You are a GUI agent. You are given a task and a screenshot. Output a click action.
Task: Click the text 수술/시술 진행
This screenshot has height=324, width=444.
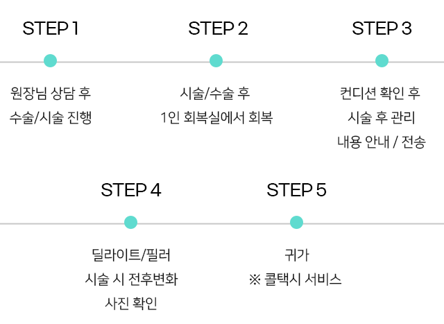coord(51,117)
